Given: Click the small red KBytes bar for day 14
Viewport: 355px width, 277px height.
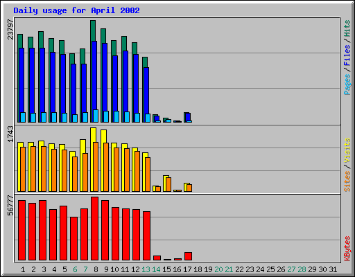Looking at the screenshot, I should coord(157,258).
